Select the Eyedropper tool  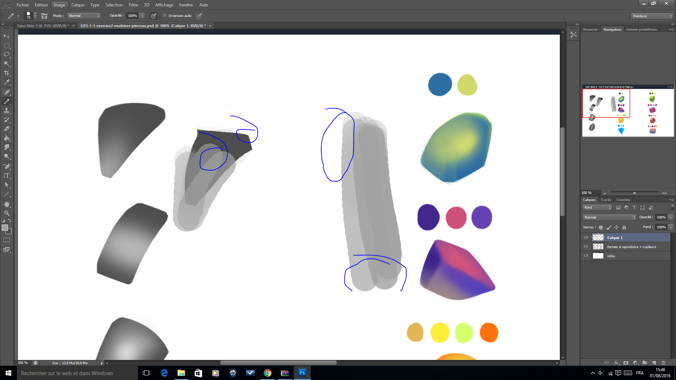click(7, 82)
